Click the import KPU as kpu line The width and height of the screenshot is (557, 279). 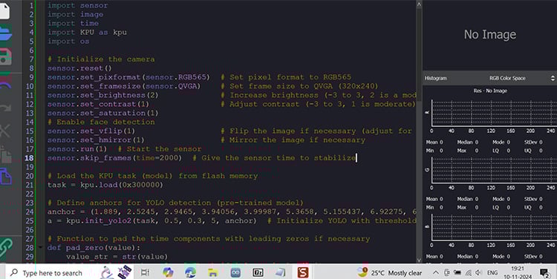[x=87, y=33]
